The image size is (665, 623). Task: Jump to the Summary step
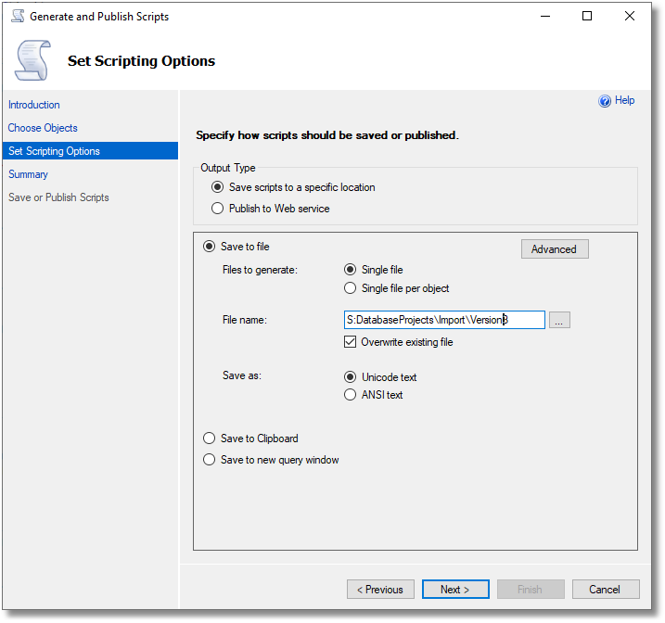[x=28, y=174]
